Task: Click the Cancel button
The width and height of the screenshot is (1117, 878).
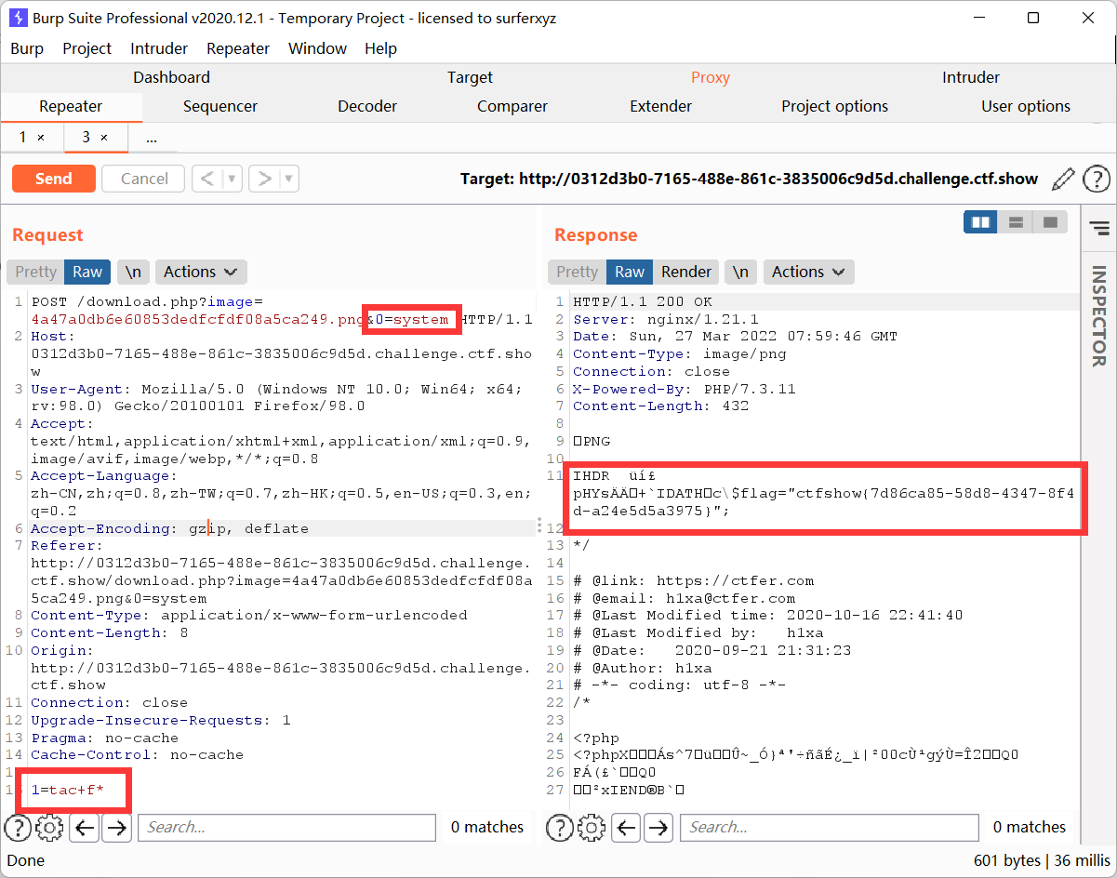Action: coord(144,179)
